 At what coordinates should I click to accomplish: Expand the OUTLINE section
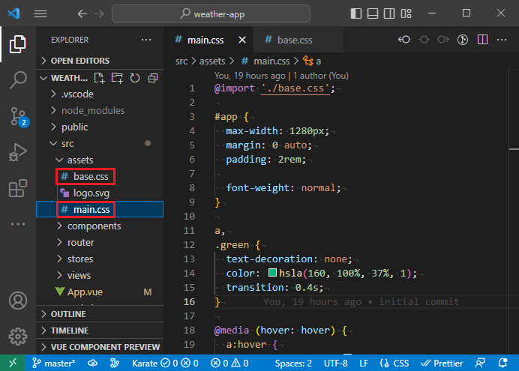pos(100,314)
